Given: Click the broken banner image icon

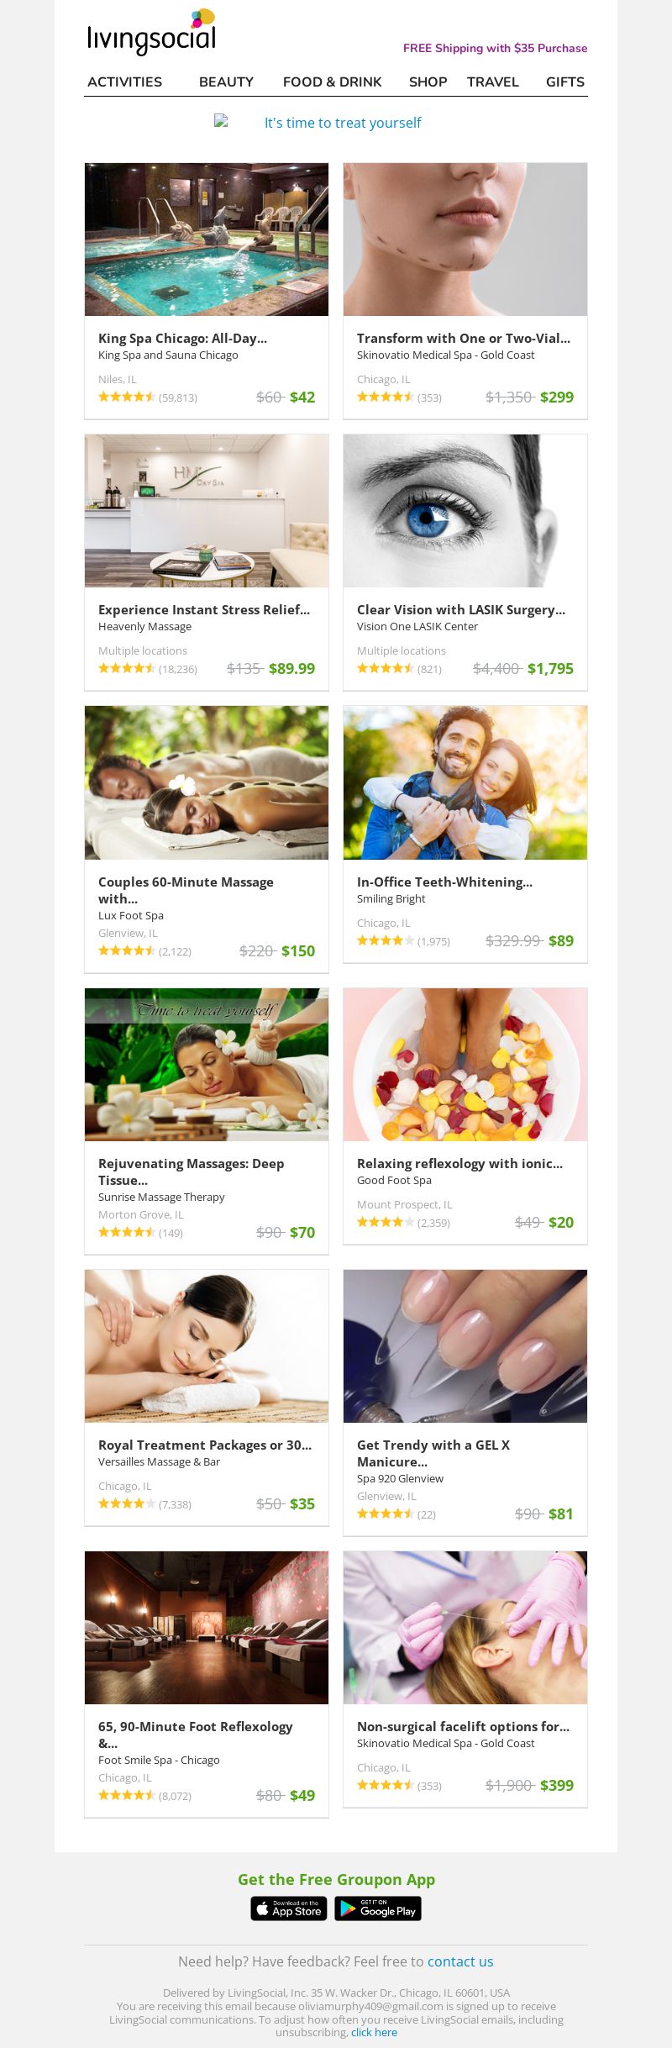Looking at the screenshot, I should [221, 120].
